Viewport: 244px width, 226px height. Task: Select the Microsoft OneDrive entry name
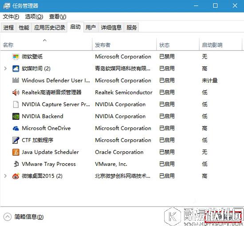tap(46, 128)
